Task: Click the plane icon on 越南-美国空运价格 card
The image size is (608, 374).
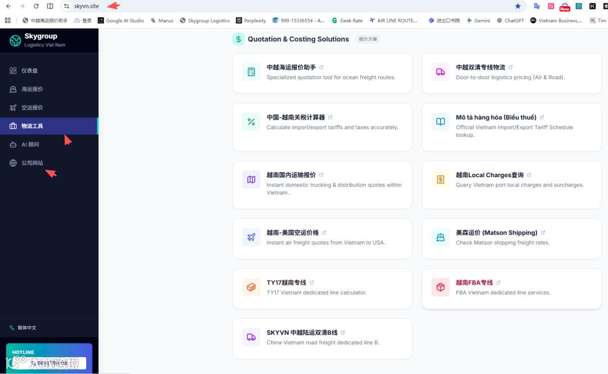Action: point(251,237)
